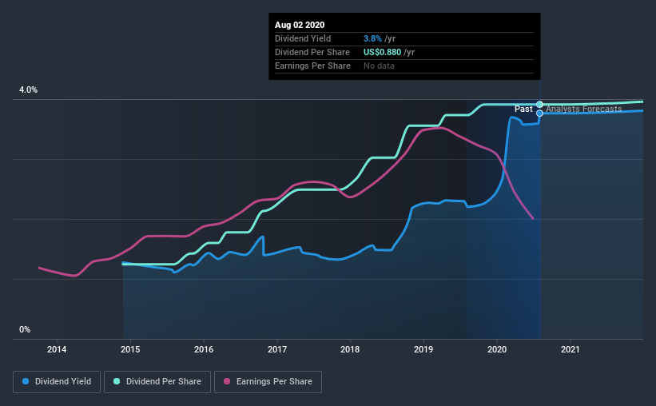Click the 0% y-axis label

25,330
